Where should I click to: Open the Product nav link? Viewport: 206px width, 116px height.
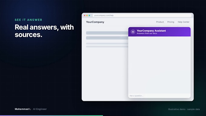[160, 22]
